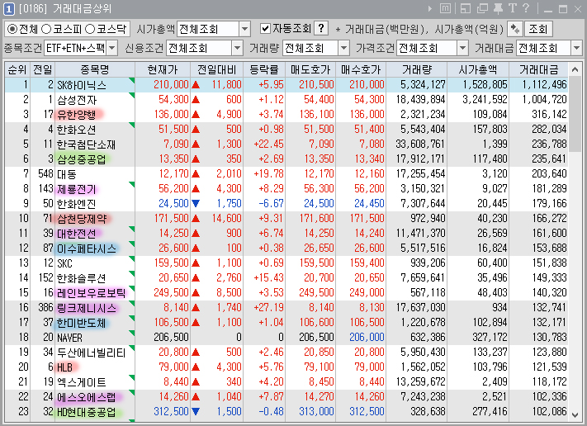Select the 삼성중공업 stock name
This screenshot has width=587, height=426.
click(x=81, y=159)
